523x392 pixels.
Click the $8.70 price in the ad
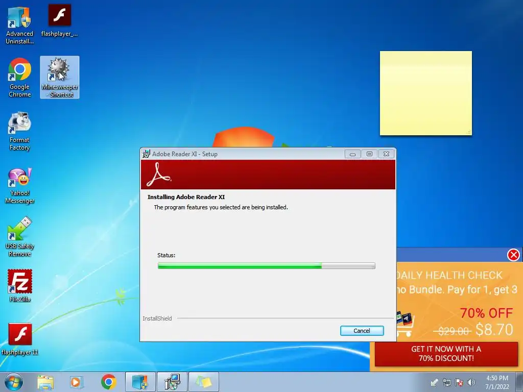point(494,329)
